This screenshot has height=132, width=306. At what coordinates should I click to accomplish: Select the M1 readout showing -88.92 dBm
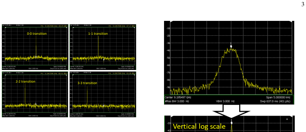tap(54, 73)
